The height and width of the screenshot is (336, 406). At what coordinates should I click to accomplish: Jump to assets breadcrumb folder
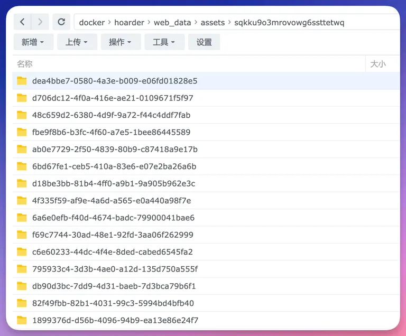click(x=213, y=23)
